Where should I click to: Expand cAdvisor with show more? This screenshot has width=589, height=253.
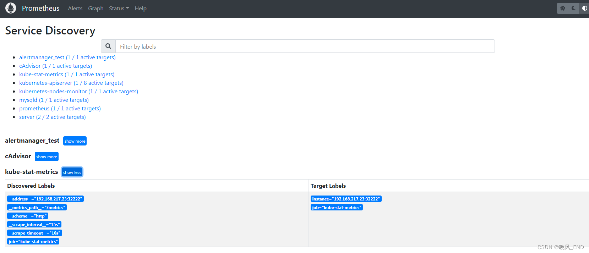47,156
